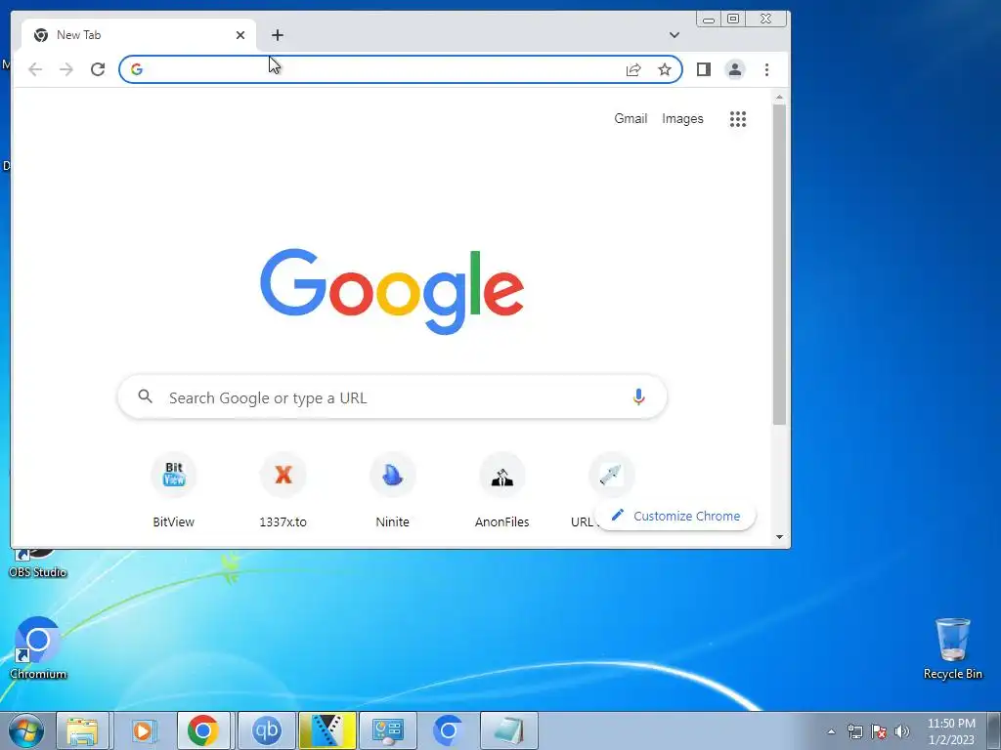Click the page scrollbar down arrow

(779, 537)
